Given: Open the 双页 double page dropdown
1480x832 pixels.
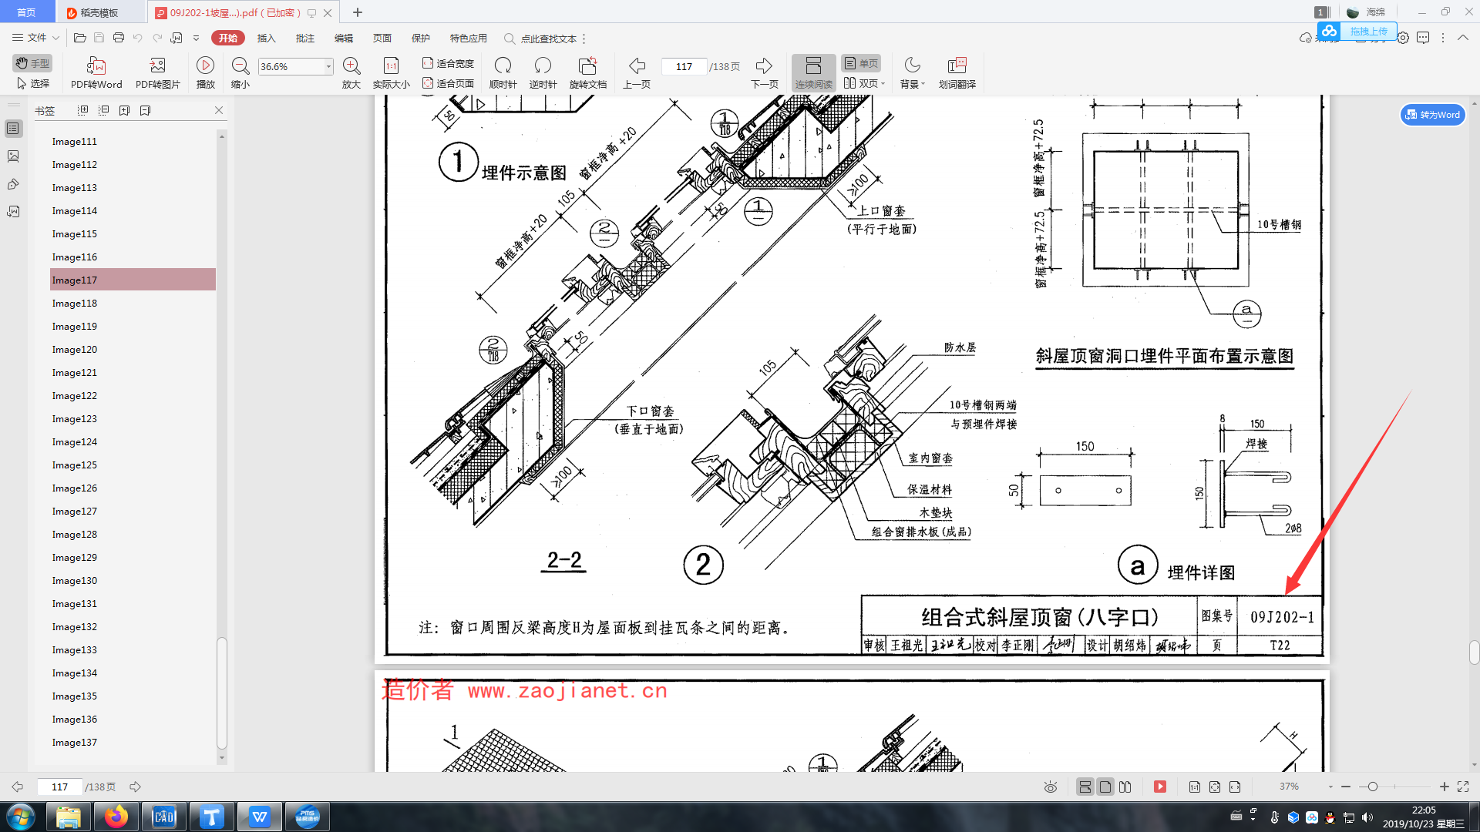Looking at the screenshot, I should [864, 83].
